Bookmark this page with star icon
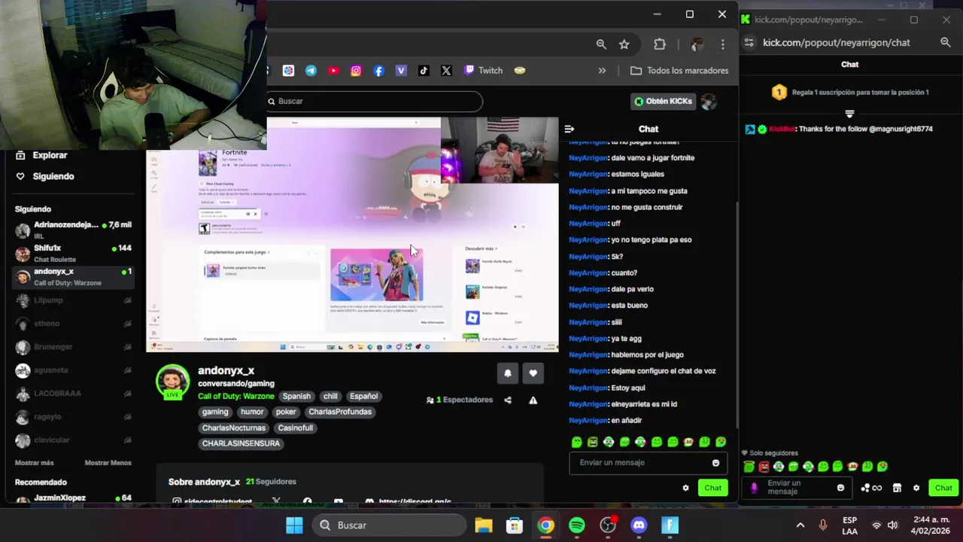Image resolution: width=963 pixels, height=542 pixels. tap(624, 44)
